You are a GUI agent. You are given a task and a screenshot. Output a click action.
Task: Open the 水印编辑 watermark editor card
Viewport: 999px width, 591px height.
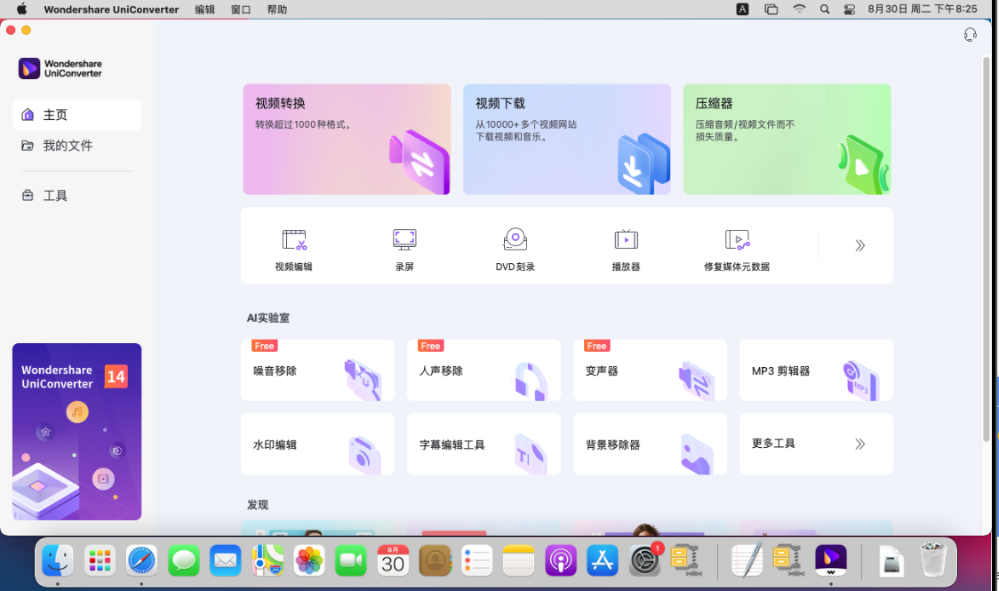(x=317, y=443)
